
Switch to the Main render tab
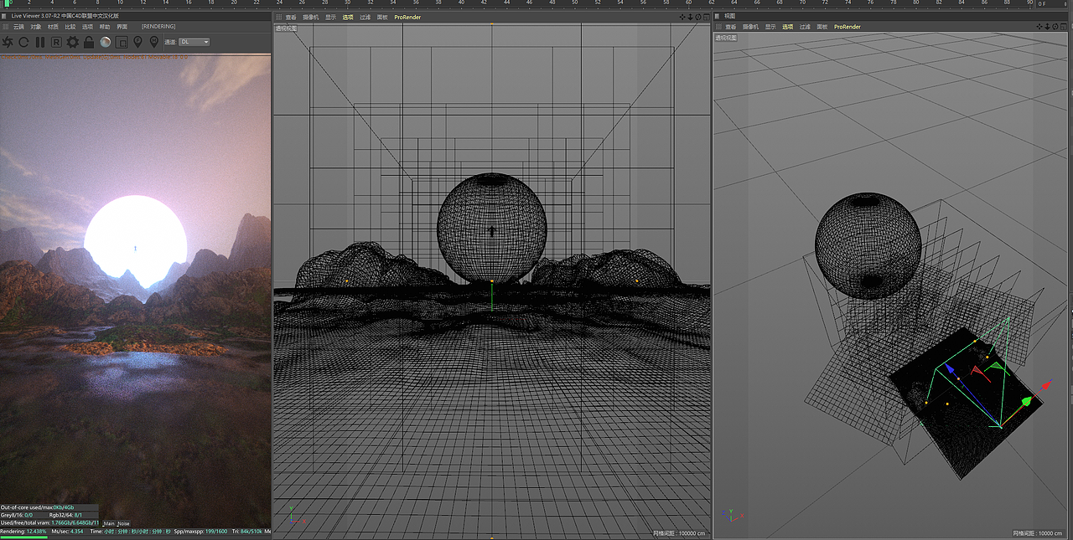109,523
